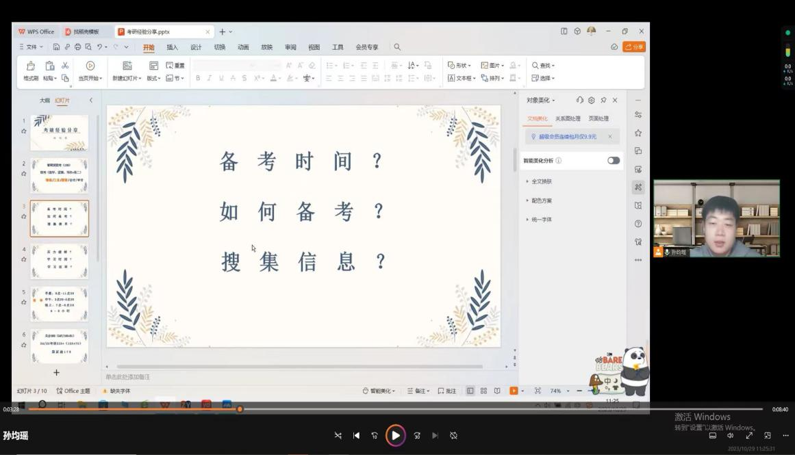The height and width of the screenshot is (455, 795).
Task: Toggle the 智能美化分析 switch
Action: pos(613,160)
